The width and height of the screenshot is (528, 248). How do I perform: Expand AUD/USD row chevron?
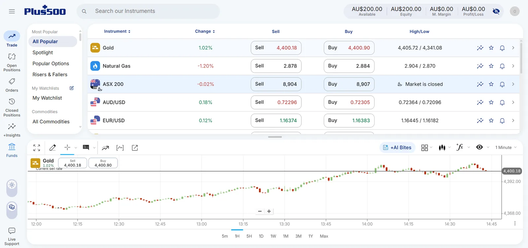coord(513,102)
